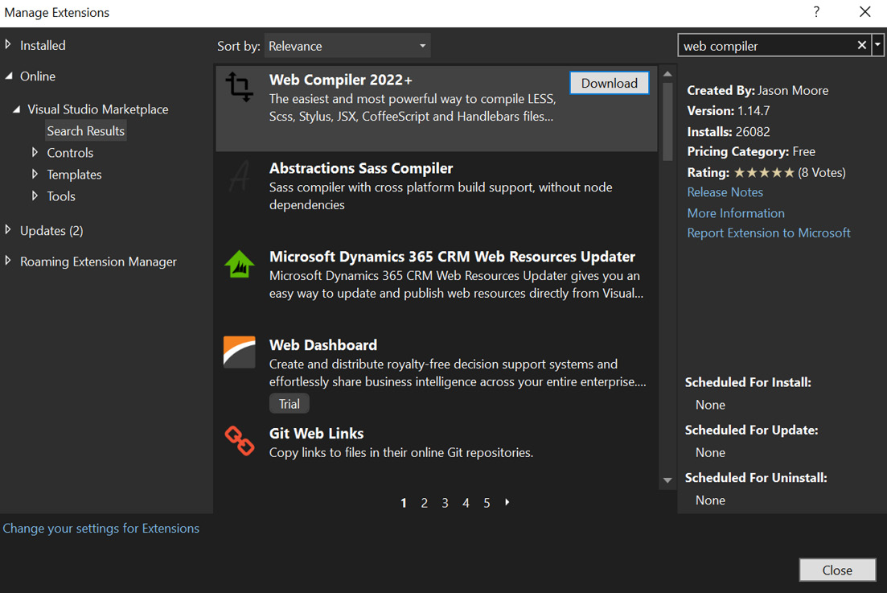Go to results page 5
Image resolution: width=887 pixels, height=593 pixels.
[487, 502]
